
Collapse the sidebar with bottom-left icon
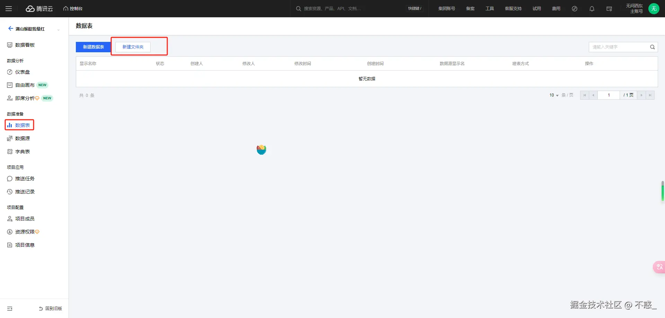10,309
